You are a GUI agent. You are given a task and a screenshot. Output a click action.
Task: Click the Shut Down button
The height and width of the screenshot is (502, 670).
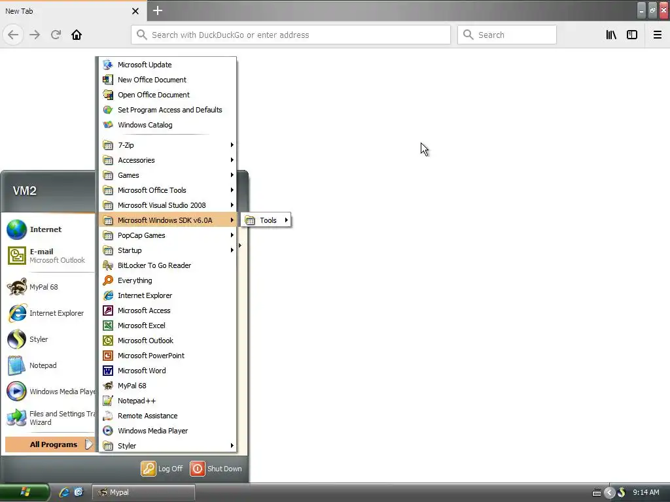216,469
